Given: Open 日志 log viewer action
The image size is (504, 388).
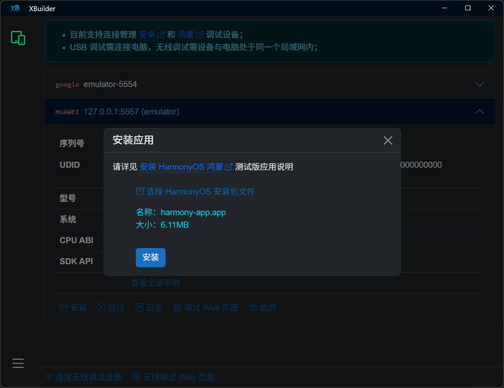Looking at the screenshot, I should (149, 308).
